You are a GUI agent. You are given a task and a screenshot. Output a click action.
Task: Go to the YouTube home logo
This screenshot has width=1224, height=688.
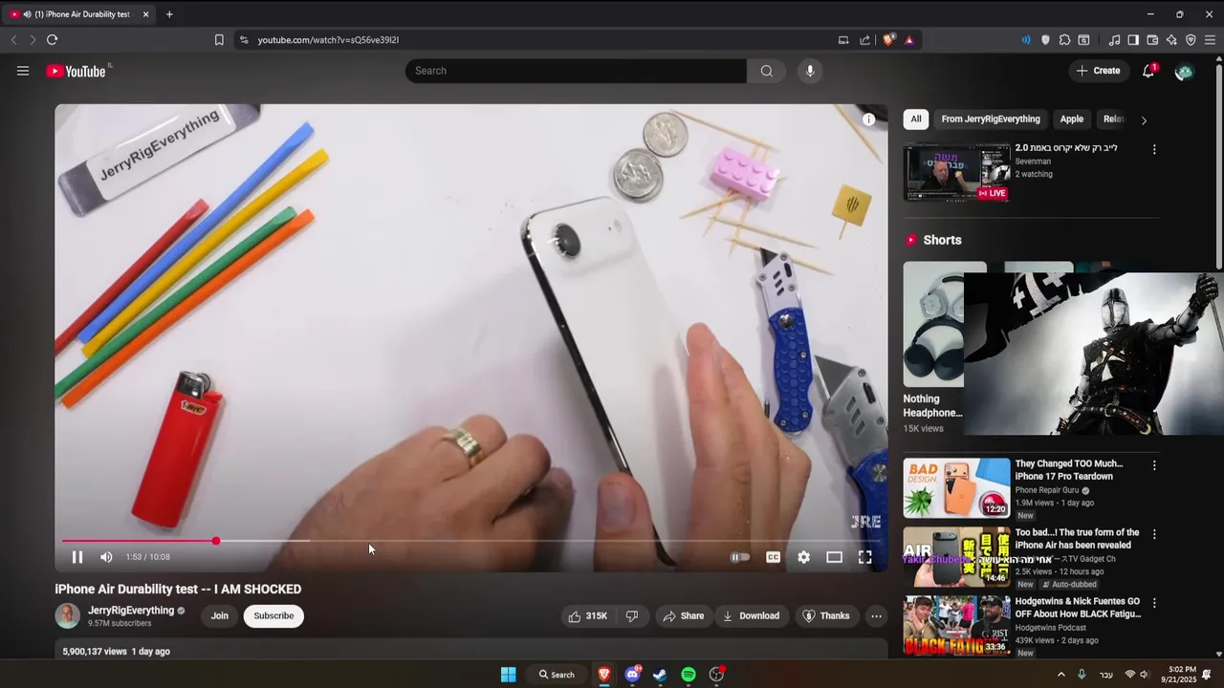76,71
